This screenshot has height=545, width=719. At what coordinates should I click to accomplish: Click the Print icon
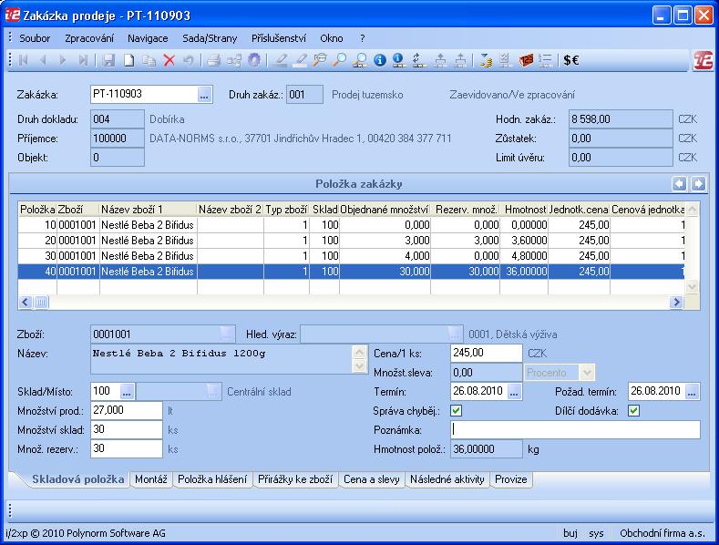click(213, 60)
